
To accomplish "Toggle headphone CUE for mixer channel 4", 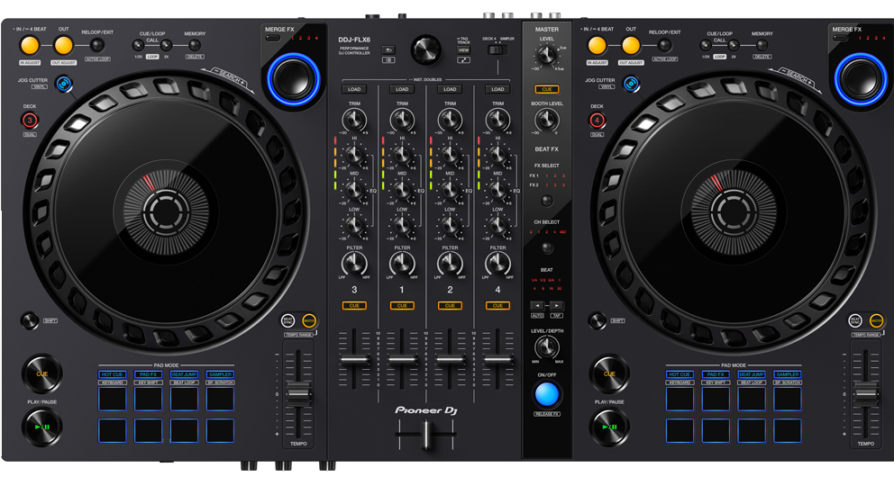I will click(x=497, y=306).
